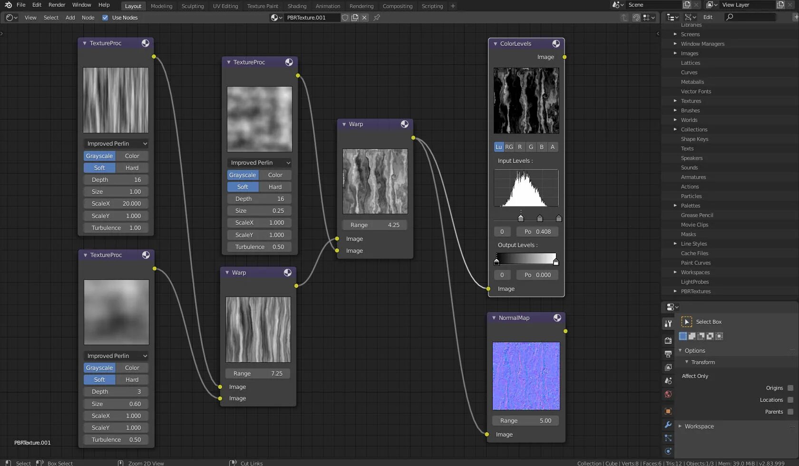Enable the Parents checkbox

(x=790, y=412)
